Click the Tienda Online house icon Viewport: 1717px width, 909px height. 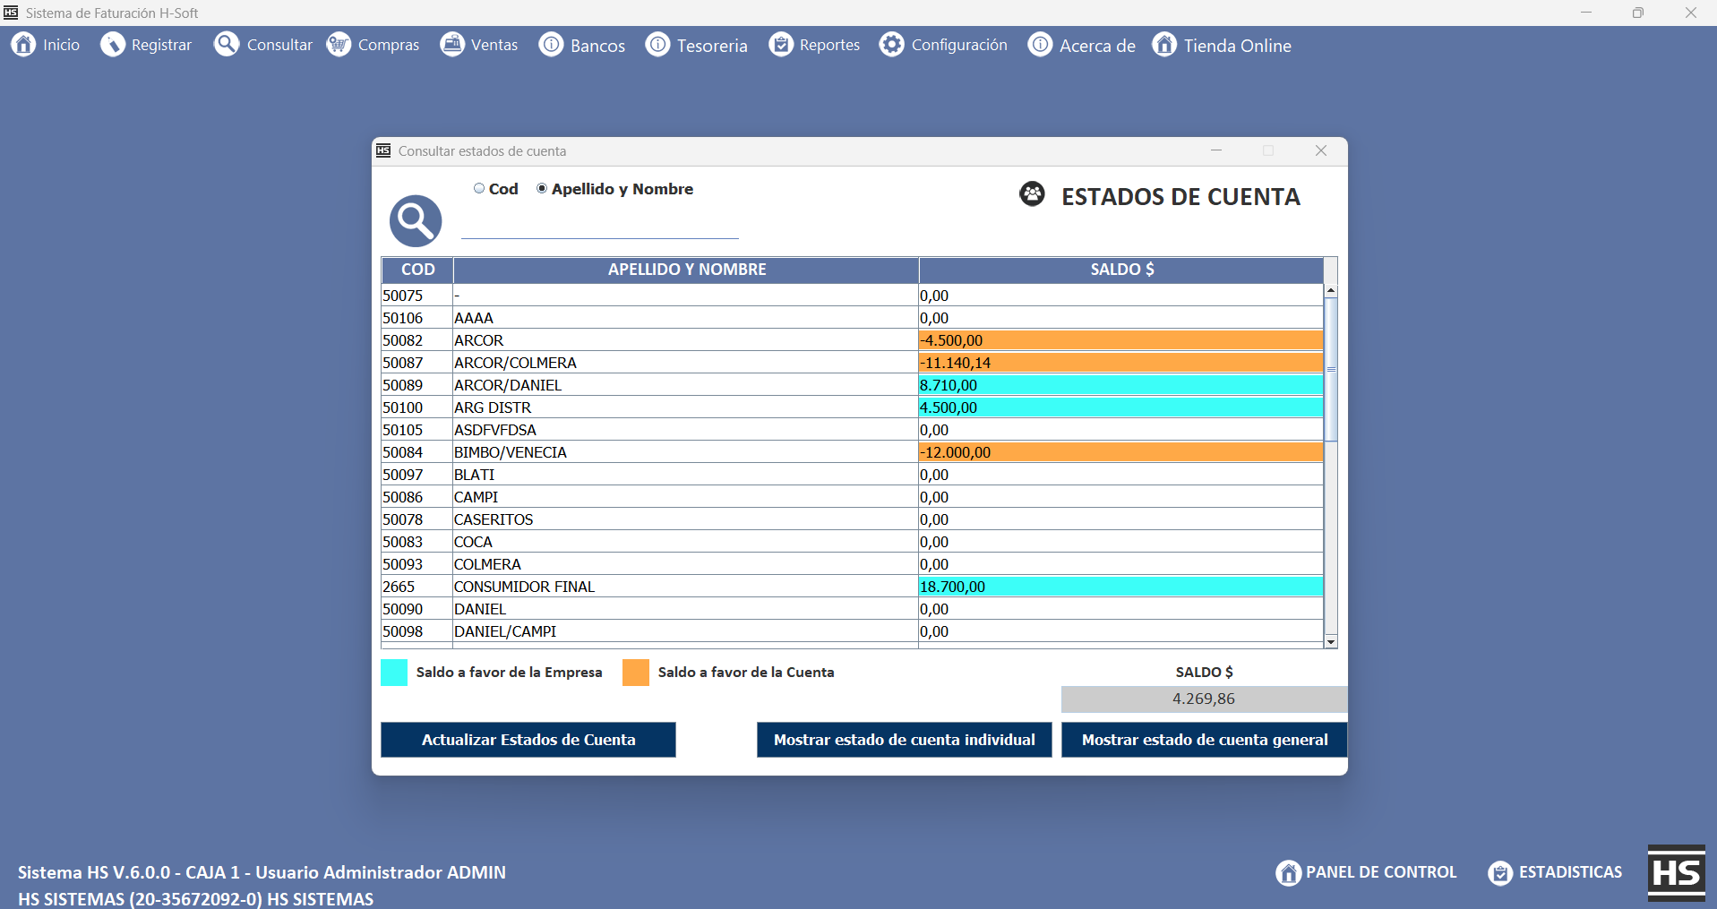(x=1164, y=44)
